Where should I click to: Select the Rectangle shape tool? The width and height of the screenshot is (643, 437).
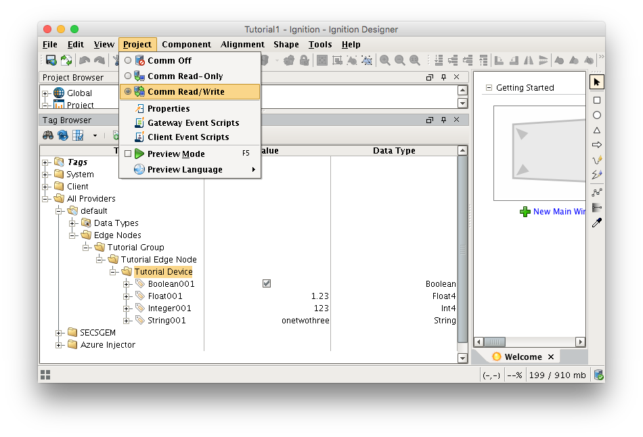(x=597, y=100)
